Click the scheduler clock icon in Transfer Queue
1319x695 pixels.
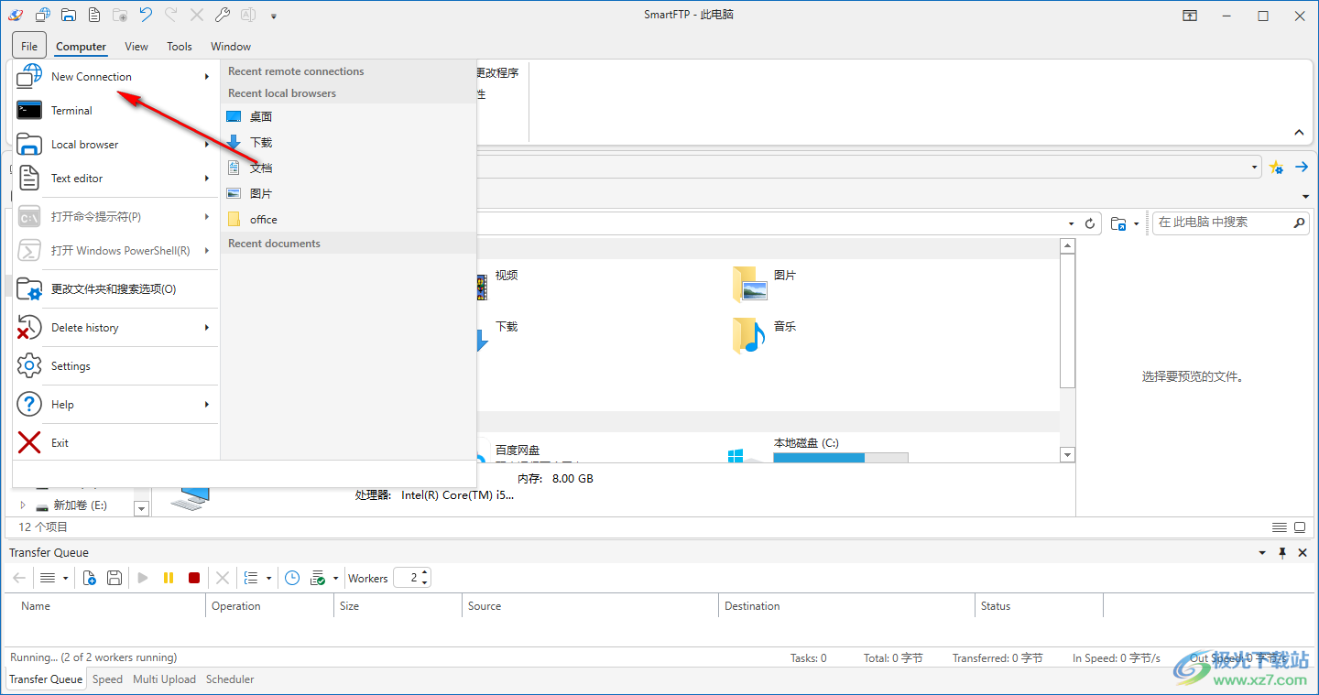coord(292,578)
